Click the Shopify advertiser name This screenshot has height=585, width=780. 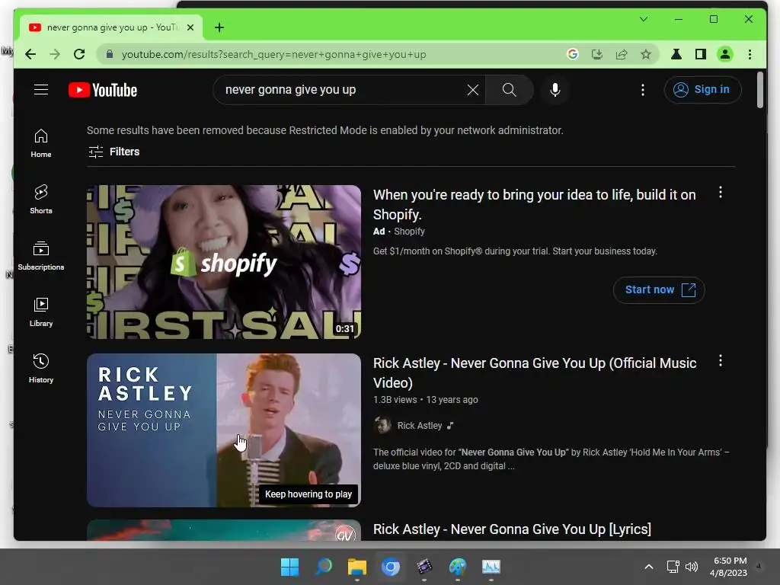pyautogui.click(x=409, y=232)
